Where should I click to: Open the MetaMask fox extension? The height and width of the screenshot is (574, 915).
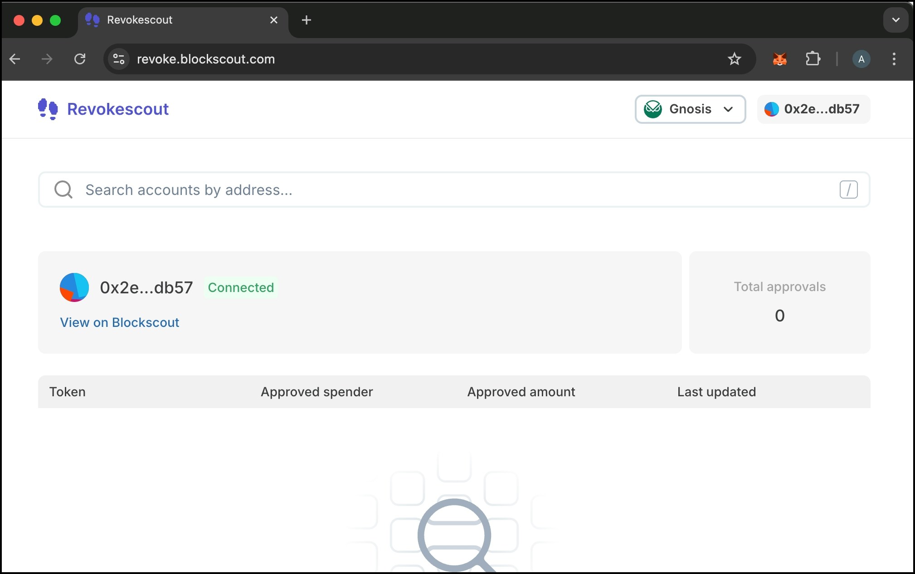pyautogui.click(x=779, y=59)
